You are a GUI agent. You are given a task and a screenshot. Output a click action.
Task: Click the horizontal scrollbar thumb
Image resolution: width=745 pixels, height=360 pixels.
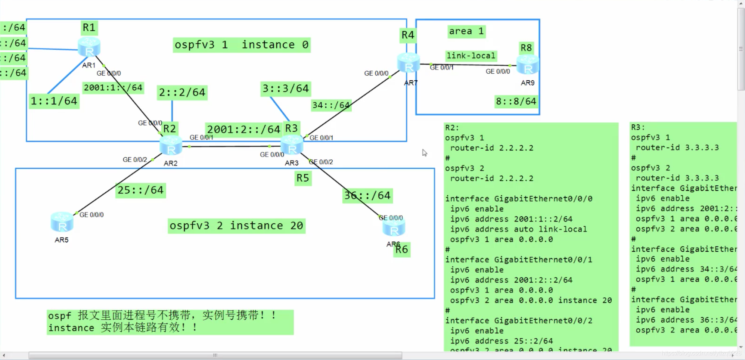coord(215,355)
